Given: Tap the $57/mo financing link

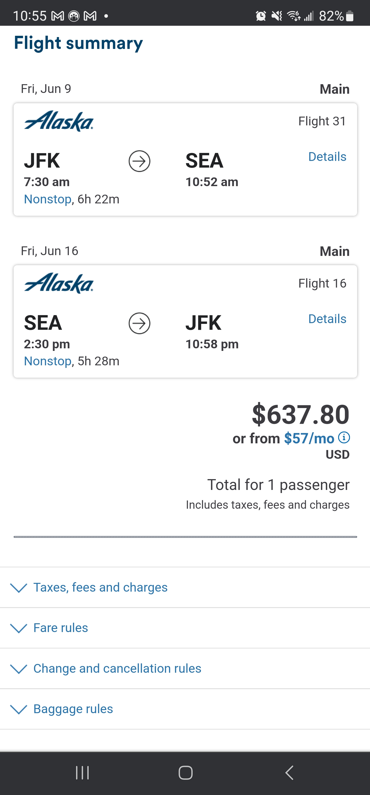Looking at the screenshot, I should point(309,438).
